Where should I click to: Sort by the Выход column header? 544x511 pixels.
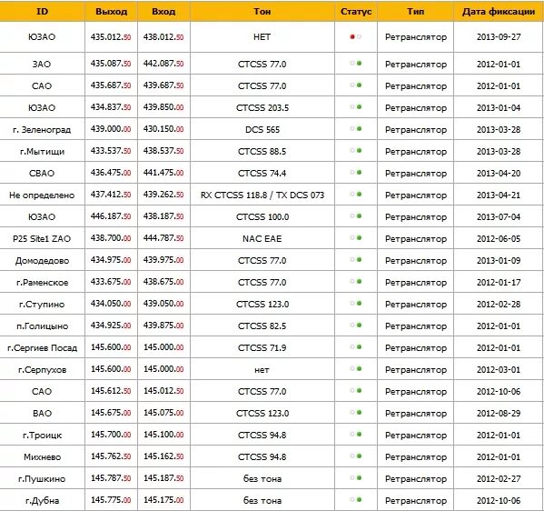(x=111, y=12)
